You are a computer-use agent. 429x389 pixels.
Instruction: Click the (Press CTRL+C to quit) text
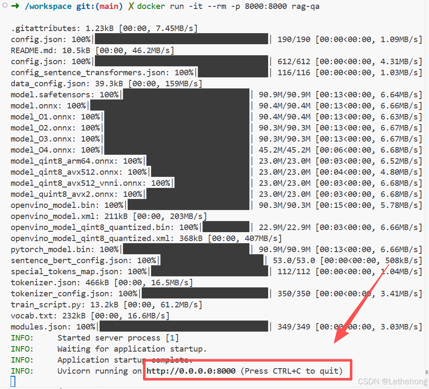click(292, 371)
